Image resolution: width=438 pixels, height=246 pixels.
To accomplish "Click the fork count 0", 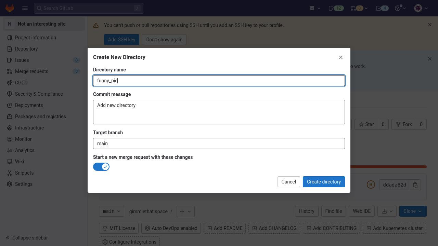I will pos(421,124).
